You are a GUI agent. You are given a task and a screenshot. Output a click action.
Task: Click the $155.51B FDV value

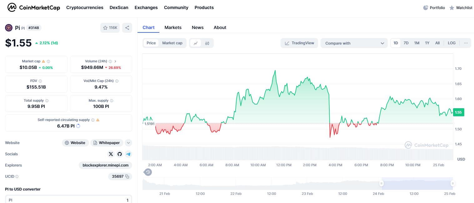pyautogui.click(x=36, y=87)
